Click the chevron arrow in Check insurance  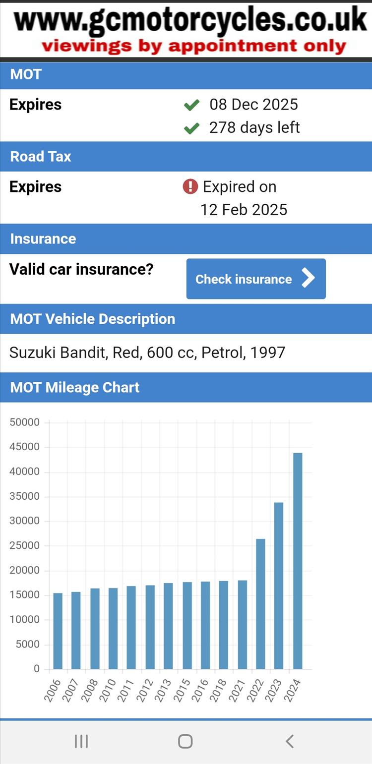(x=308, y=278)
